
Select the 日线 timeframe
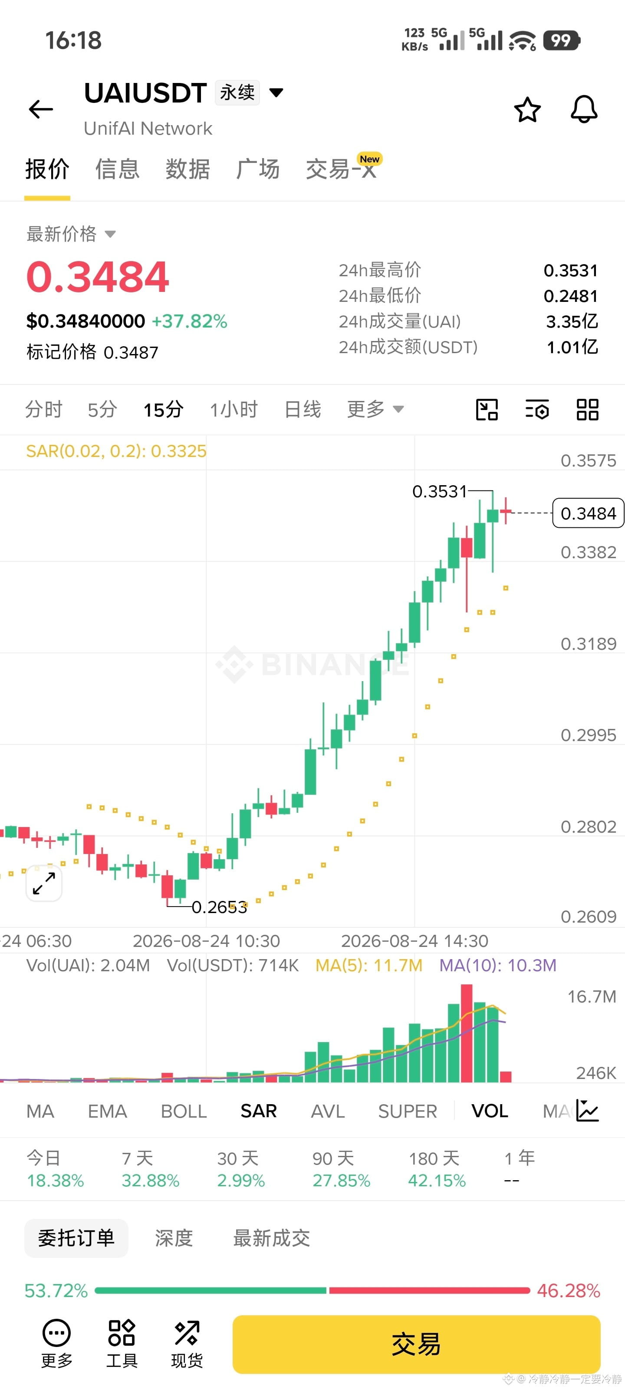303,410
